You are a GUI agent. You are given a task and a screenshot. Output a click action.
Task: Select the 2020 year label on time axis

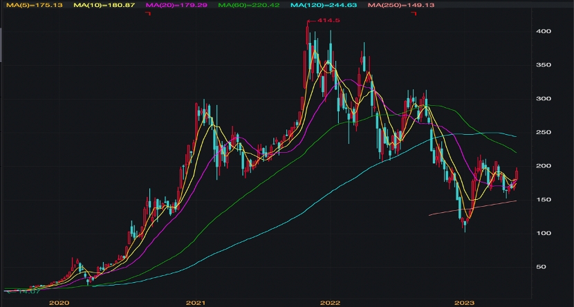[59, 303]
